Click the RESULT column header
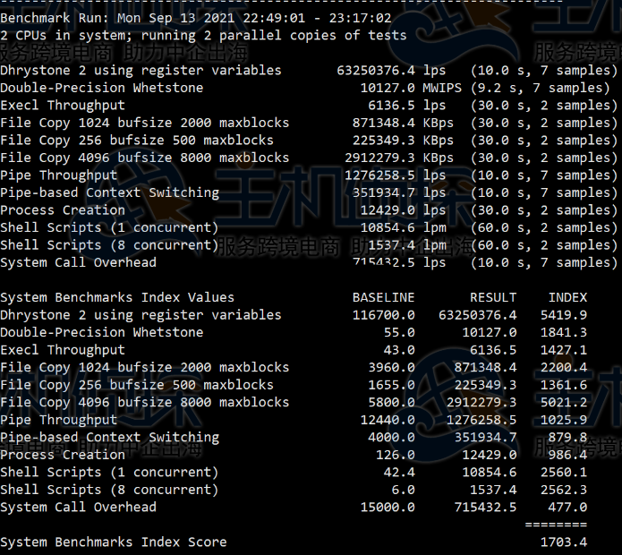 (x=493, y=297)
